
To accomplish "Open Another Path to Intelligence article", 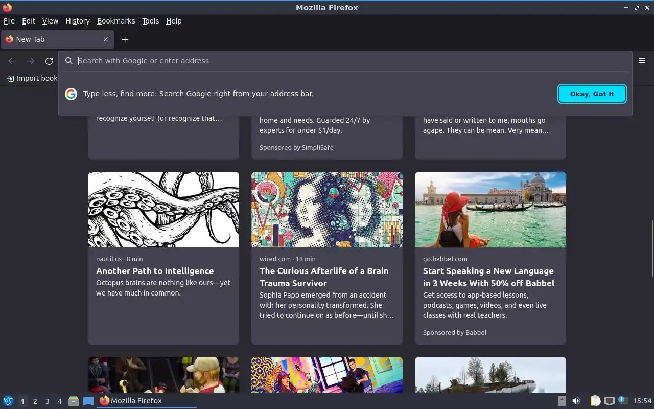I will tap(155, 271).
